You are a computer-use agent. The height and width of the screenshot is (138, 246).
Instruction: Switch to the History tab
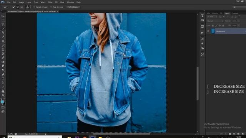[x=215, y=13]
